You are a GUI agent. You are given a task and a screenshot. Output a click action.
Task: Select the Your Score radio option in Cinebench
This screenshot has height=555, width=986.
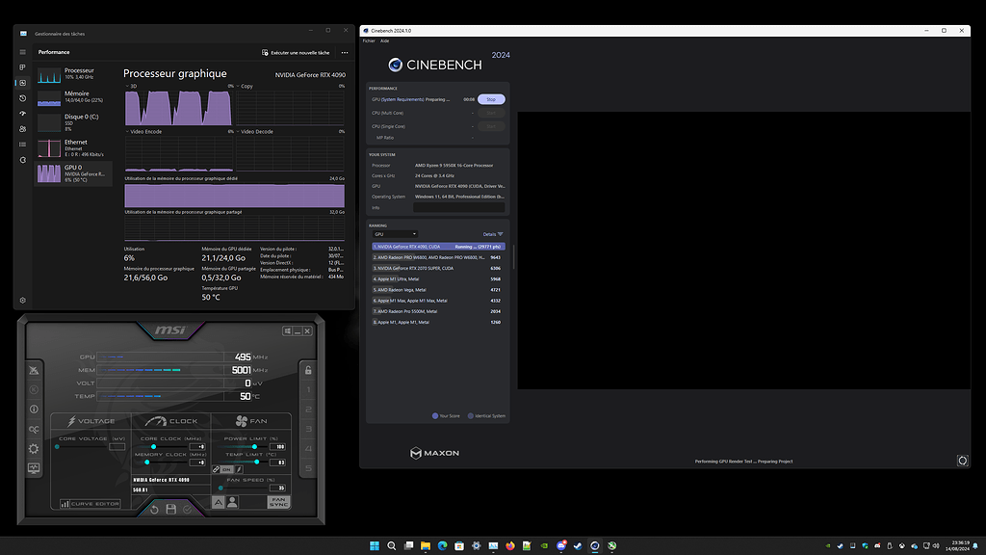coord(436,415)
